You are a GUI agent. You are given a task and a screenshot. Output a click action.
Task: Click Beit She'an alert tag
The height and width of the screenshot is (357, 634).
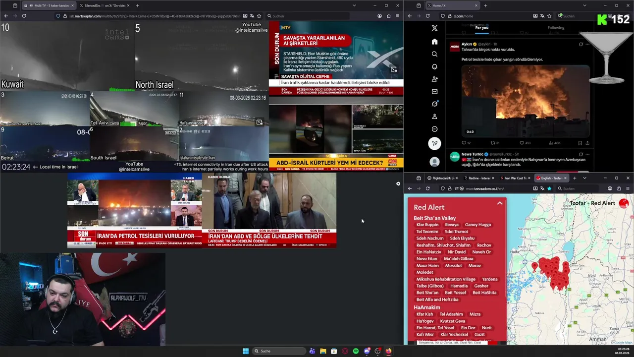[x=427, y=293]
